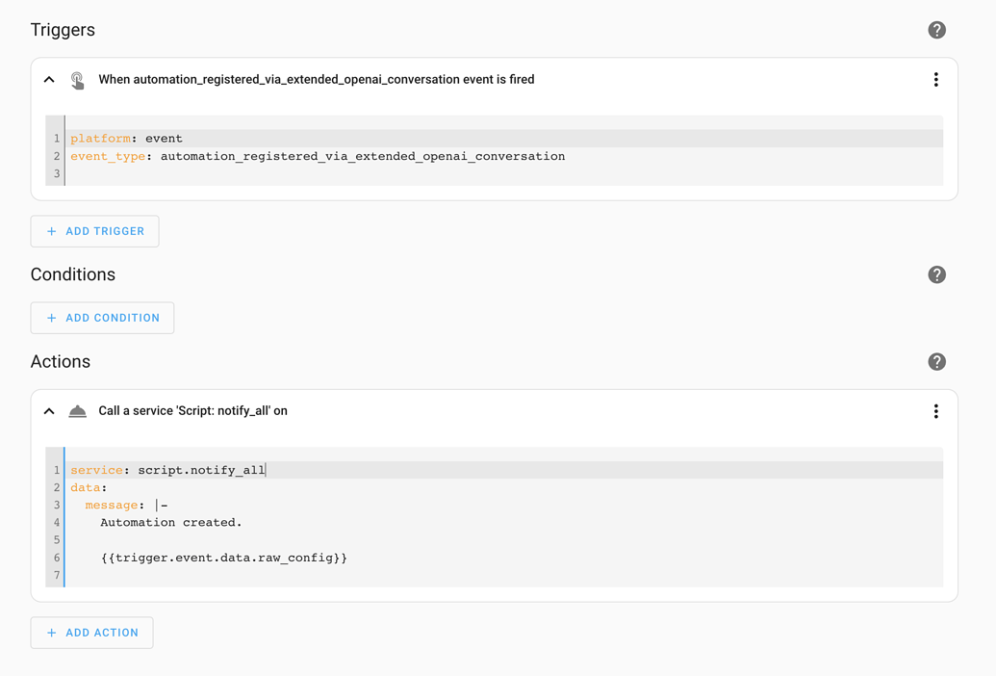This screenshot has width=996, height=676.
Task: Click the ADD CONDITION button
Action: (102, 317)
